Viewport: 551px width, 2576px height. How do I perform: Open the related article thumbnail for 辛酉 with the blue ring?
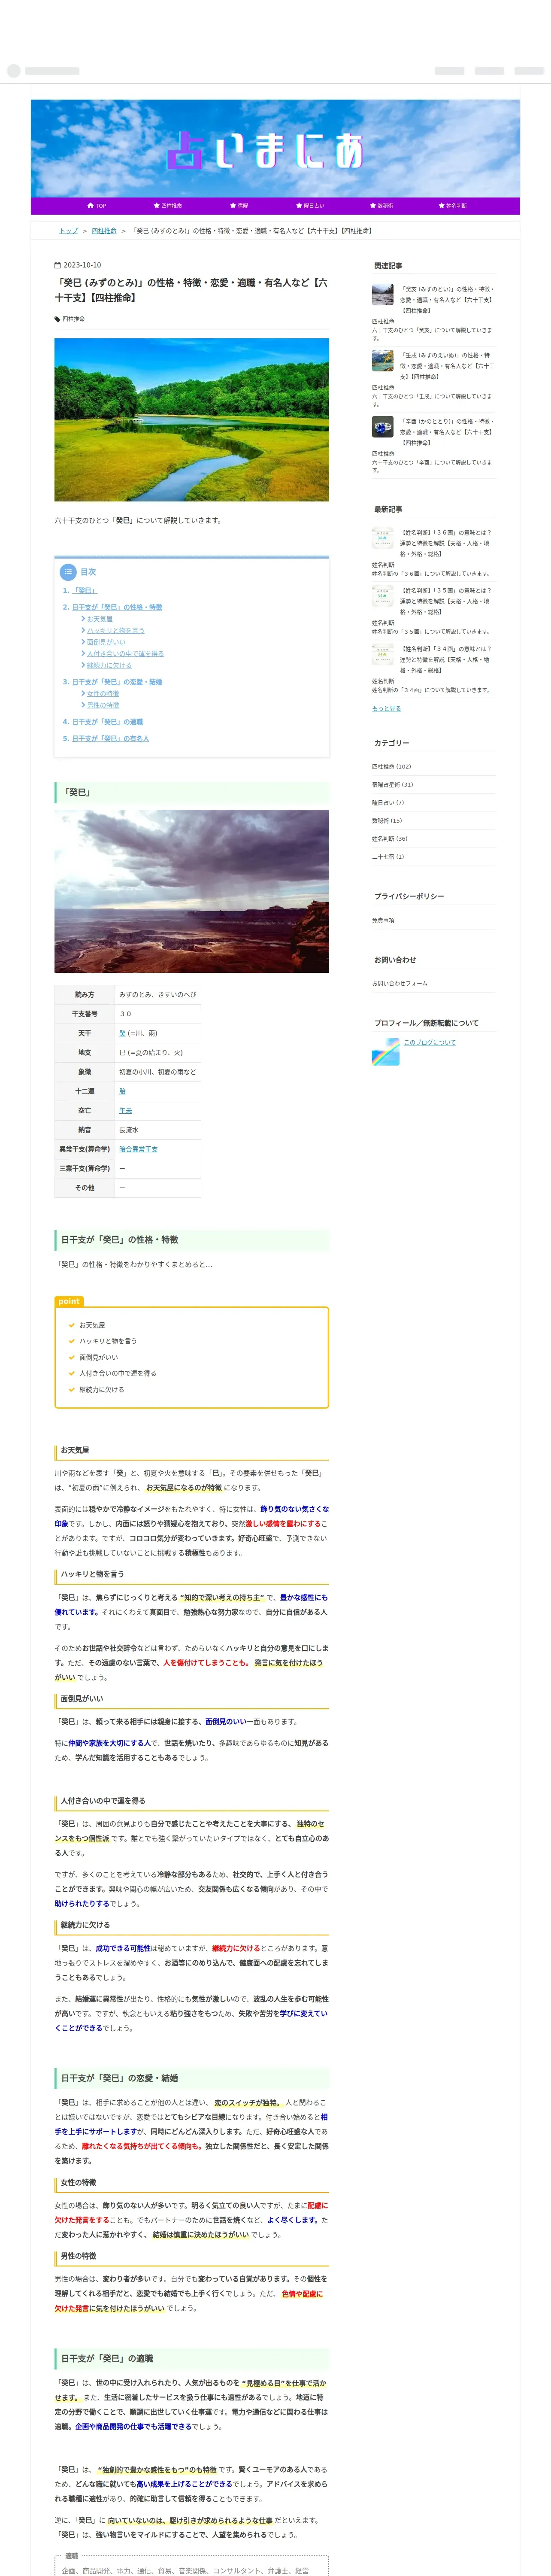click(383, 427)
